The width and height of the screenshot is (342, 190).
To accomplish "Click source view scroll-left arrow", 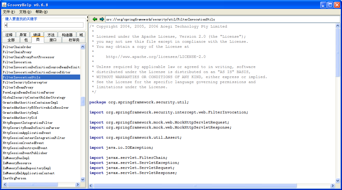I will click(91, 186).
